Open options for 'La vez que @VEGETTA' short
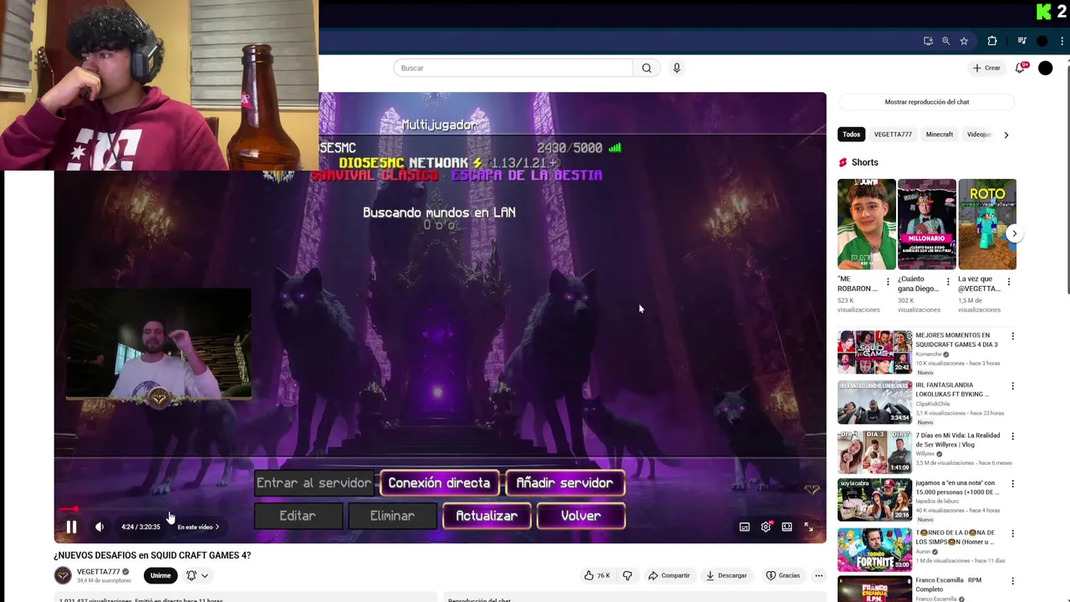This screenshot has width=1070, height=602. (x=1010, y=282)
